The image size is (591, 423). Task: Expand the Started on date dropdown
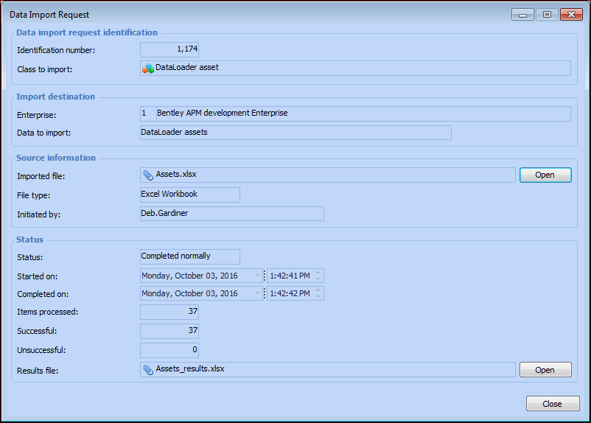pyautogui.click(x=258, y=276)
